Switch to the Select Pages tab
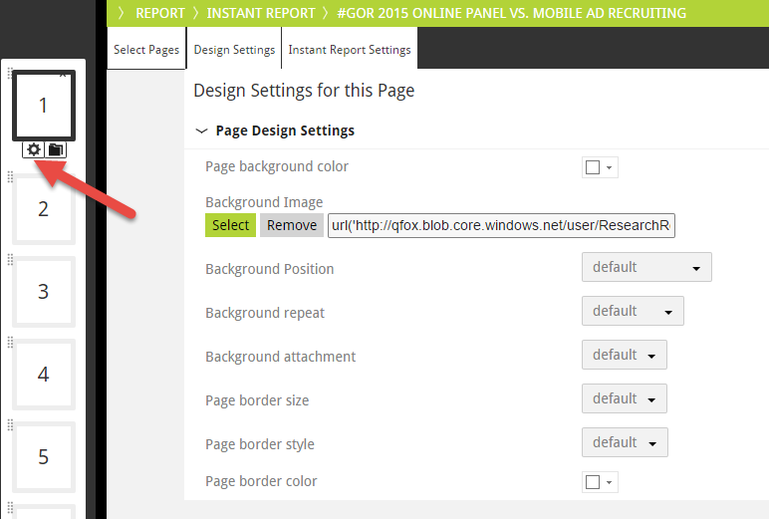 click(146, 50)
